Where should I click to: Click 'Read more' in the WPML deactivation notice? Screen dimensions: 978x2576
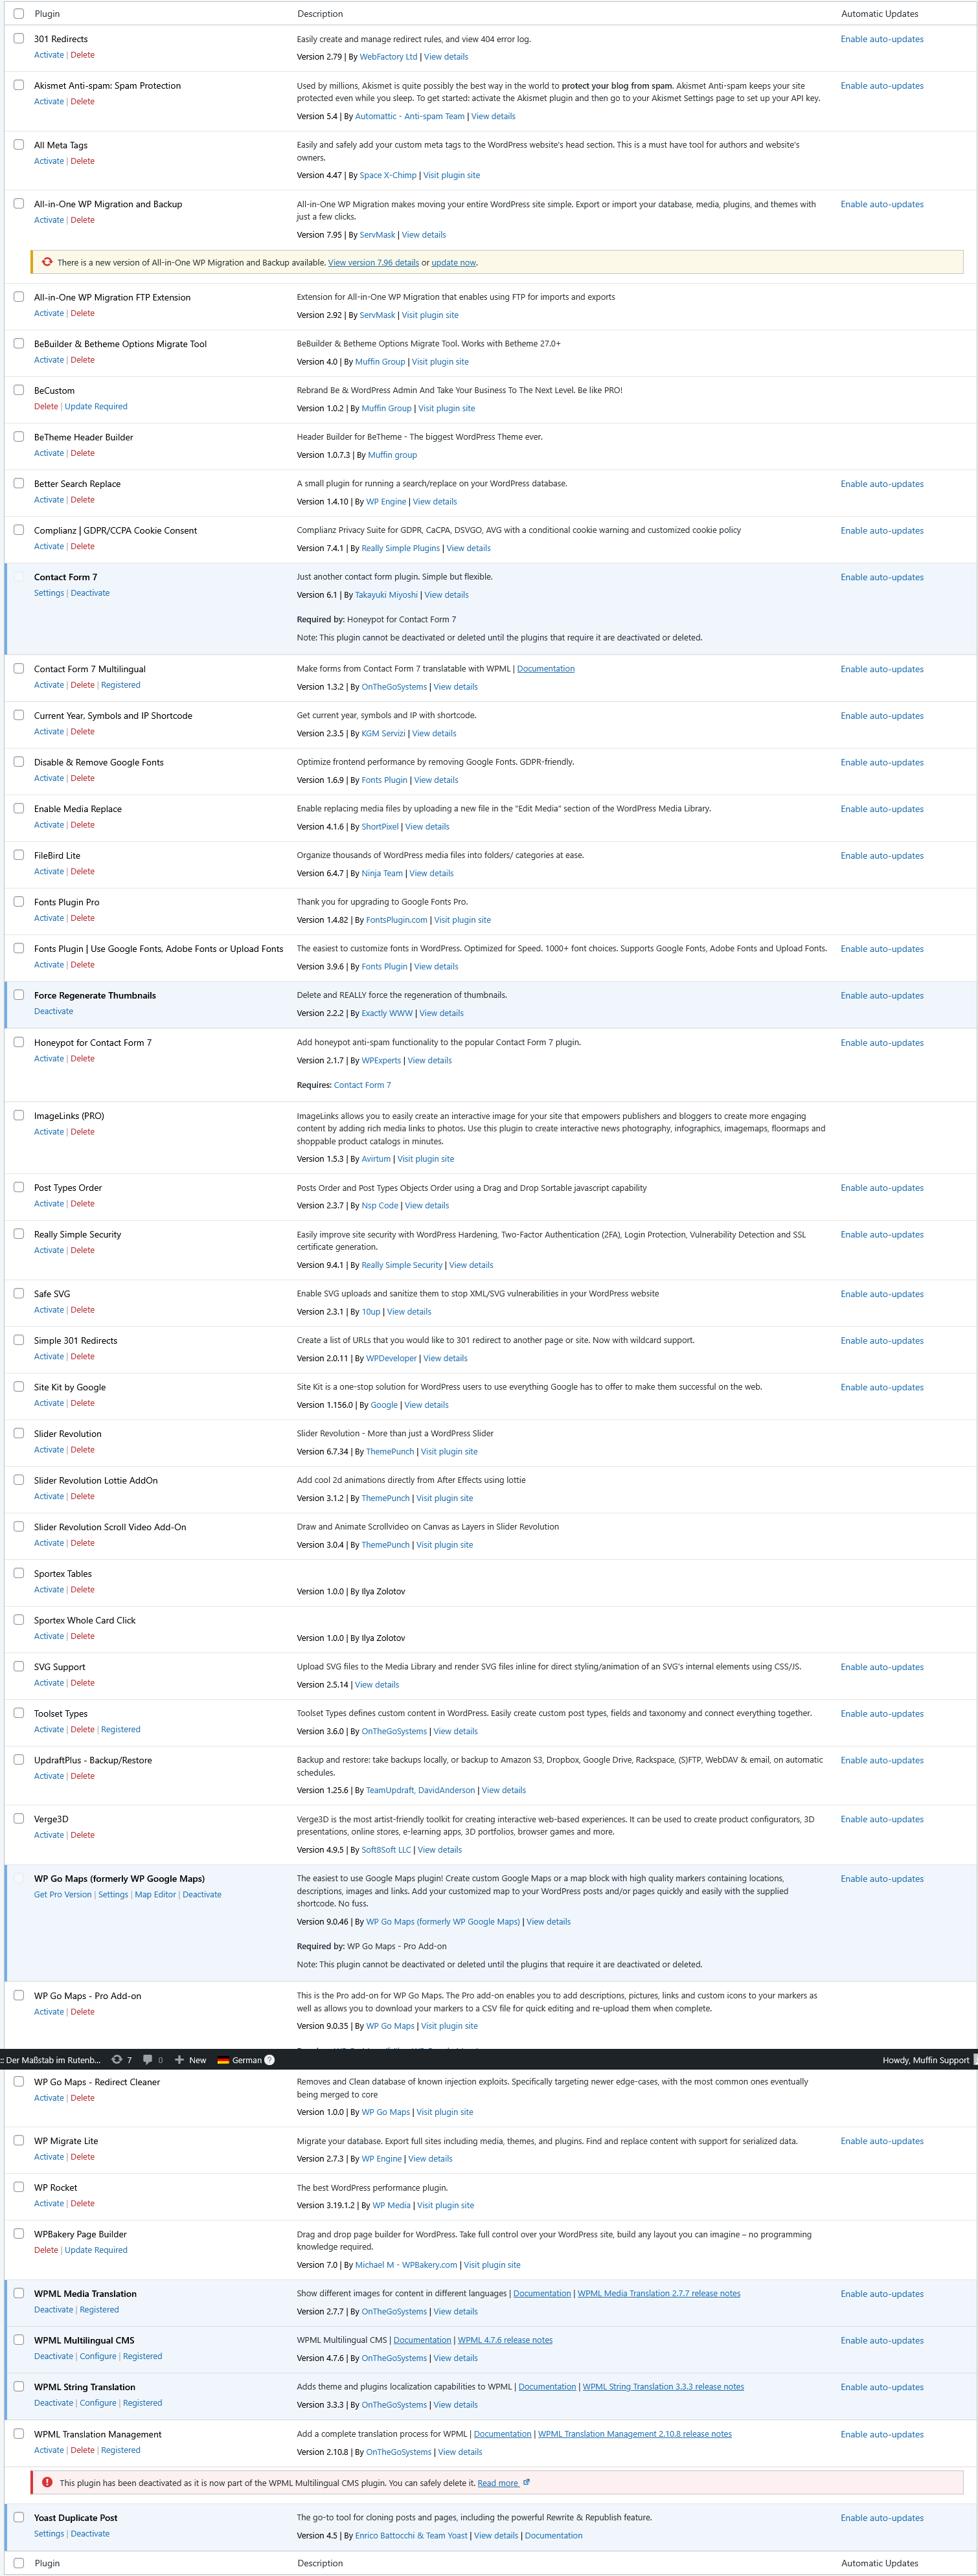coord(497,2482)
